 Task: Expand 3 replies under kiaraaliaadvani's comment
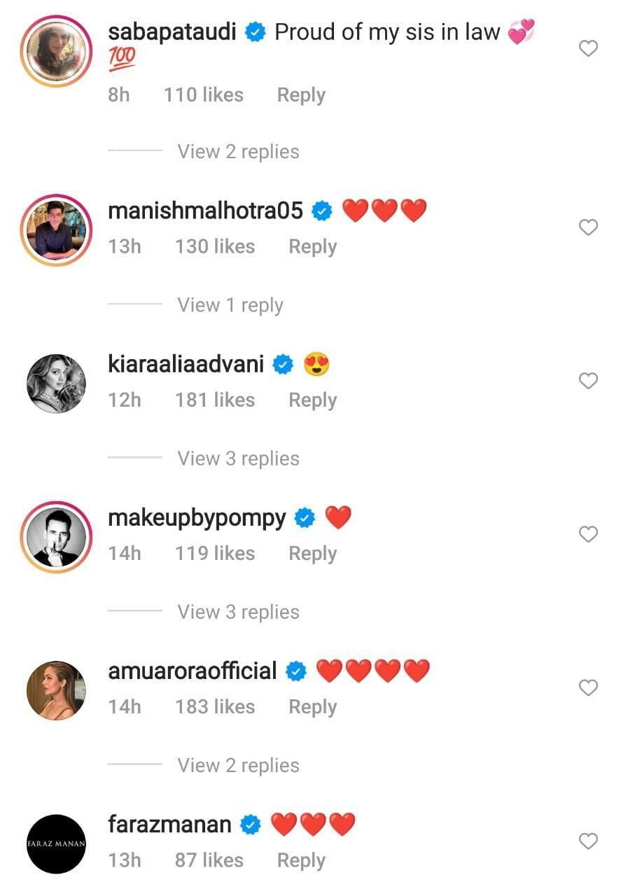click(238, 458)
